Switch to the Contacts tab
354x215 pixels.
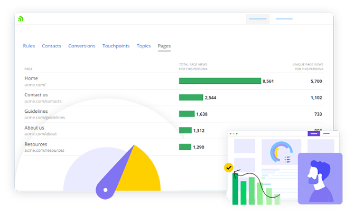coord(51,46)
